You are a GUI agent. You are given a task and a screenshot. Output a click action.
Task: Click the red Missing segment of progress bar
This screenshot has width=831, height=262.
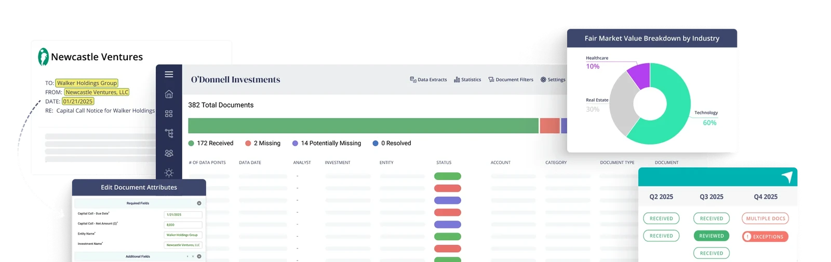[x=549, y=126]
